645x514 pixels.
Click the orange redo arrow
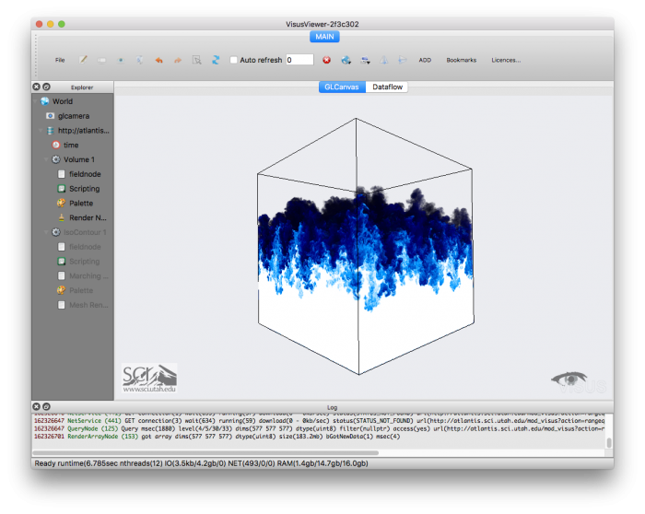178,60
